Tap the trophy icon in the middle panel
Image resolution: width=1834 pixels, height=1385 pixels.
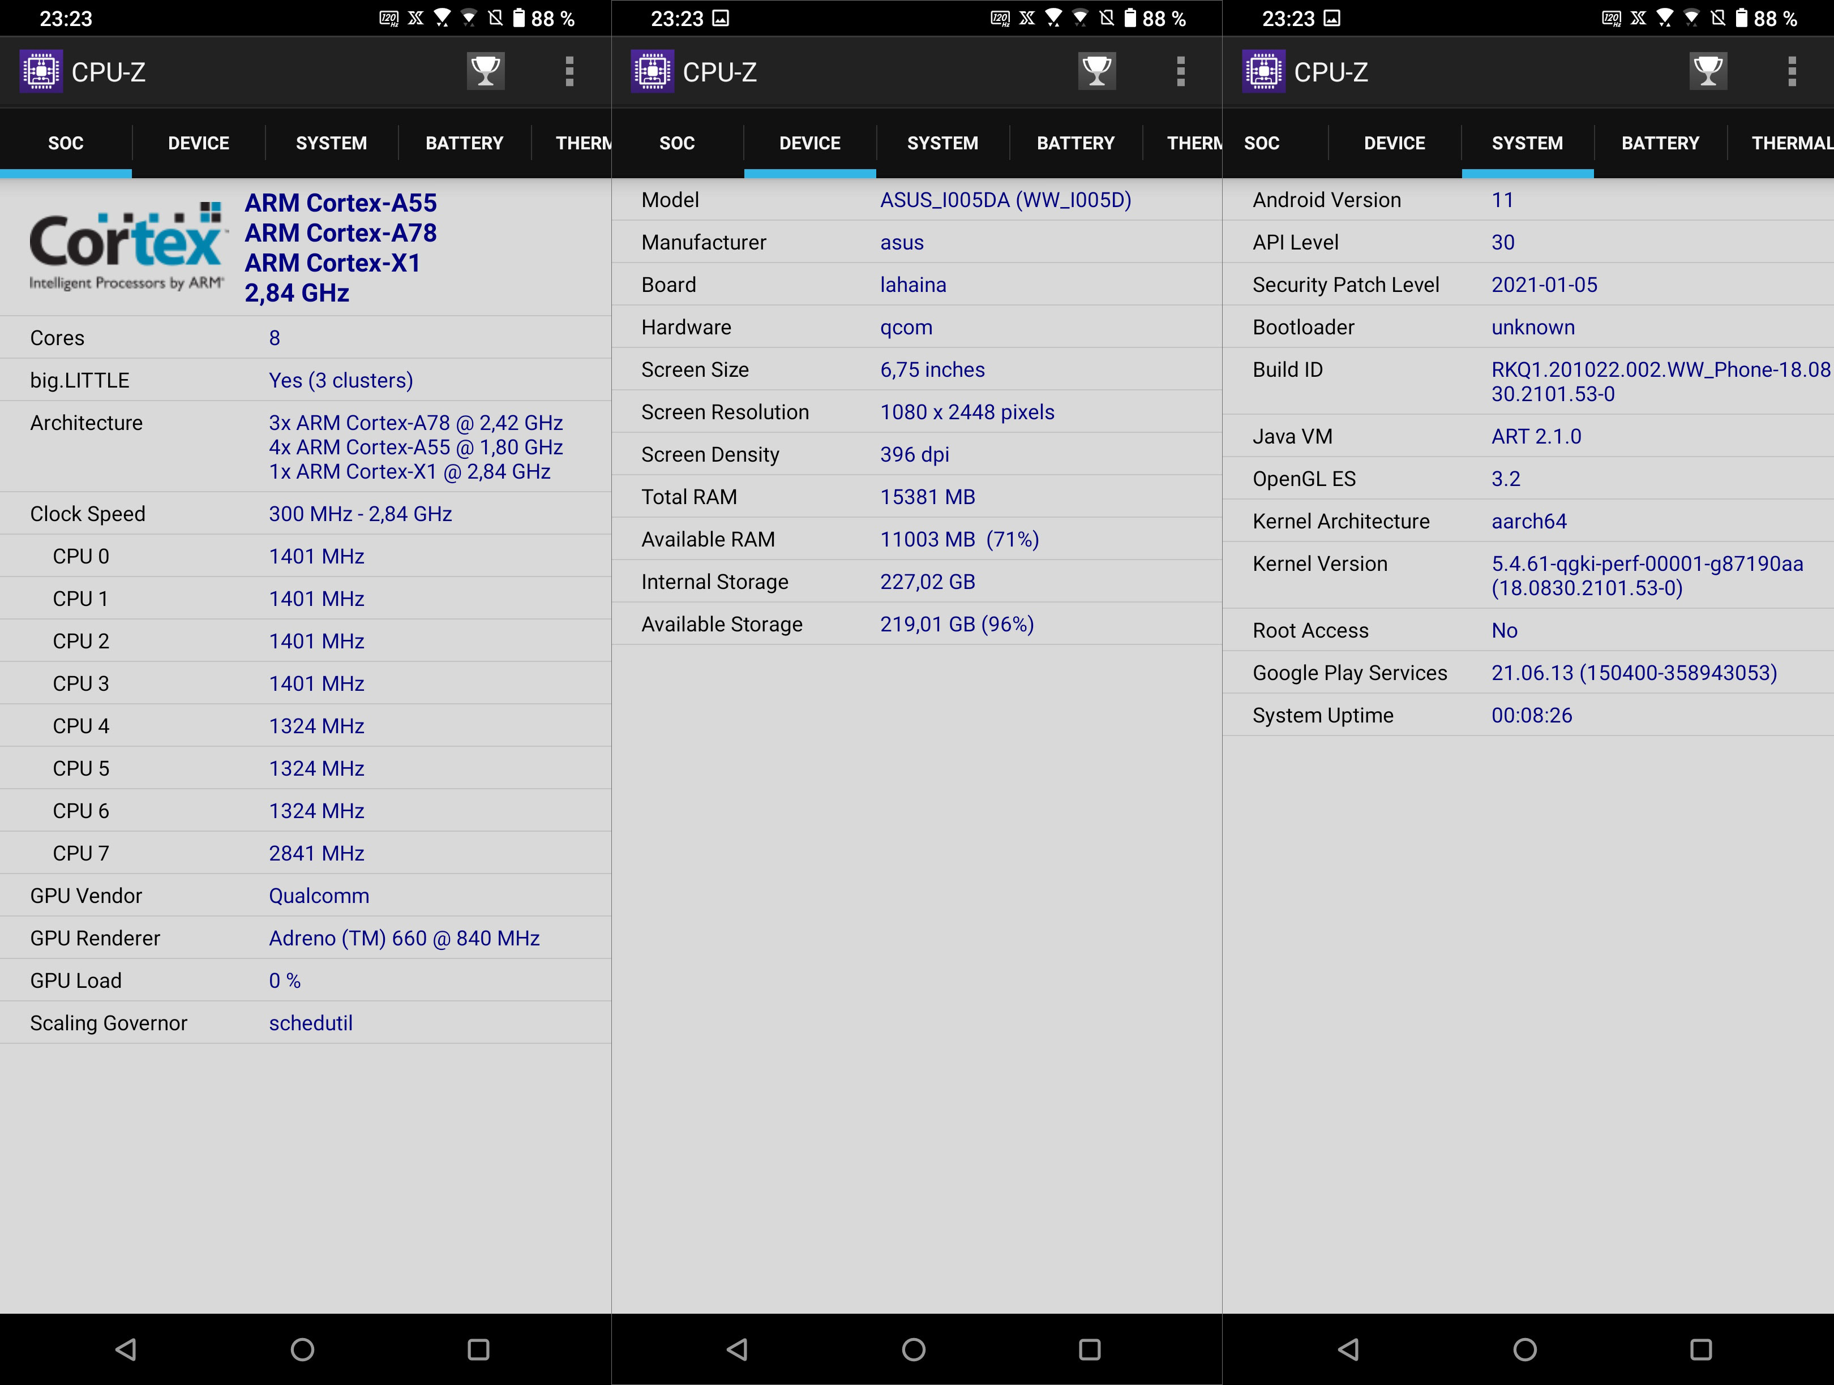(x=1096, y=71)
